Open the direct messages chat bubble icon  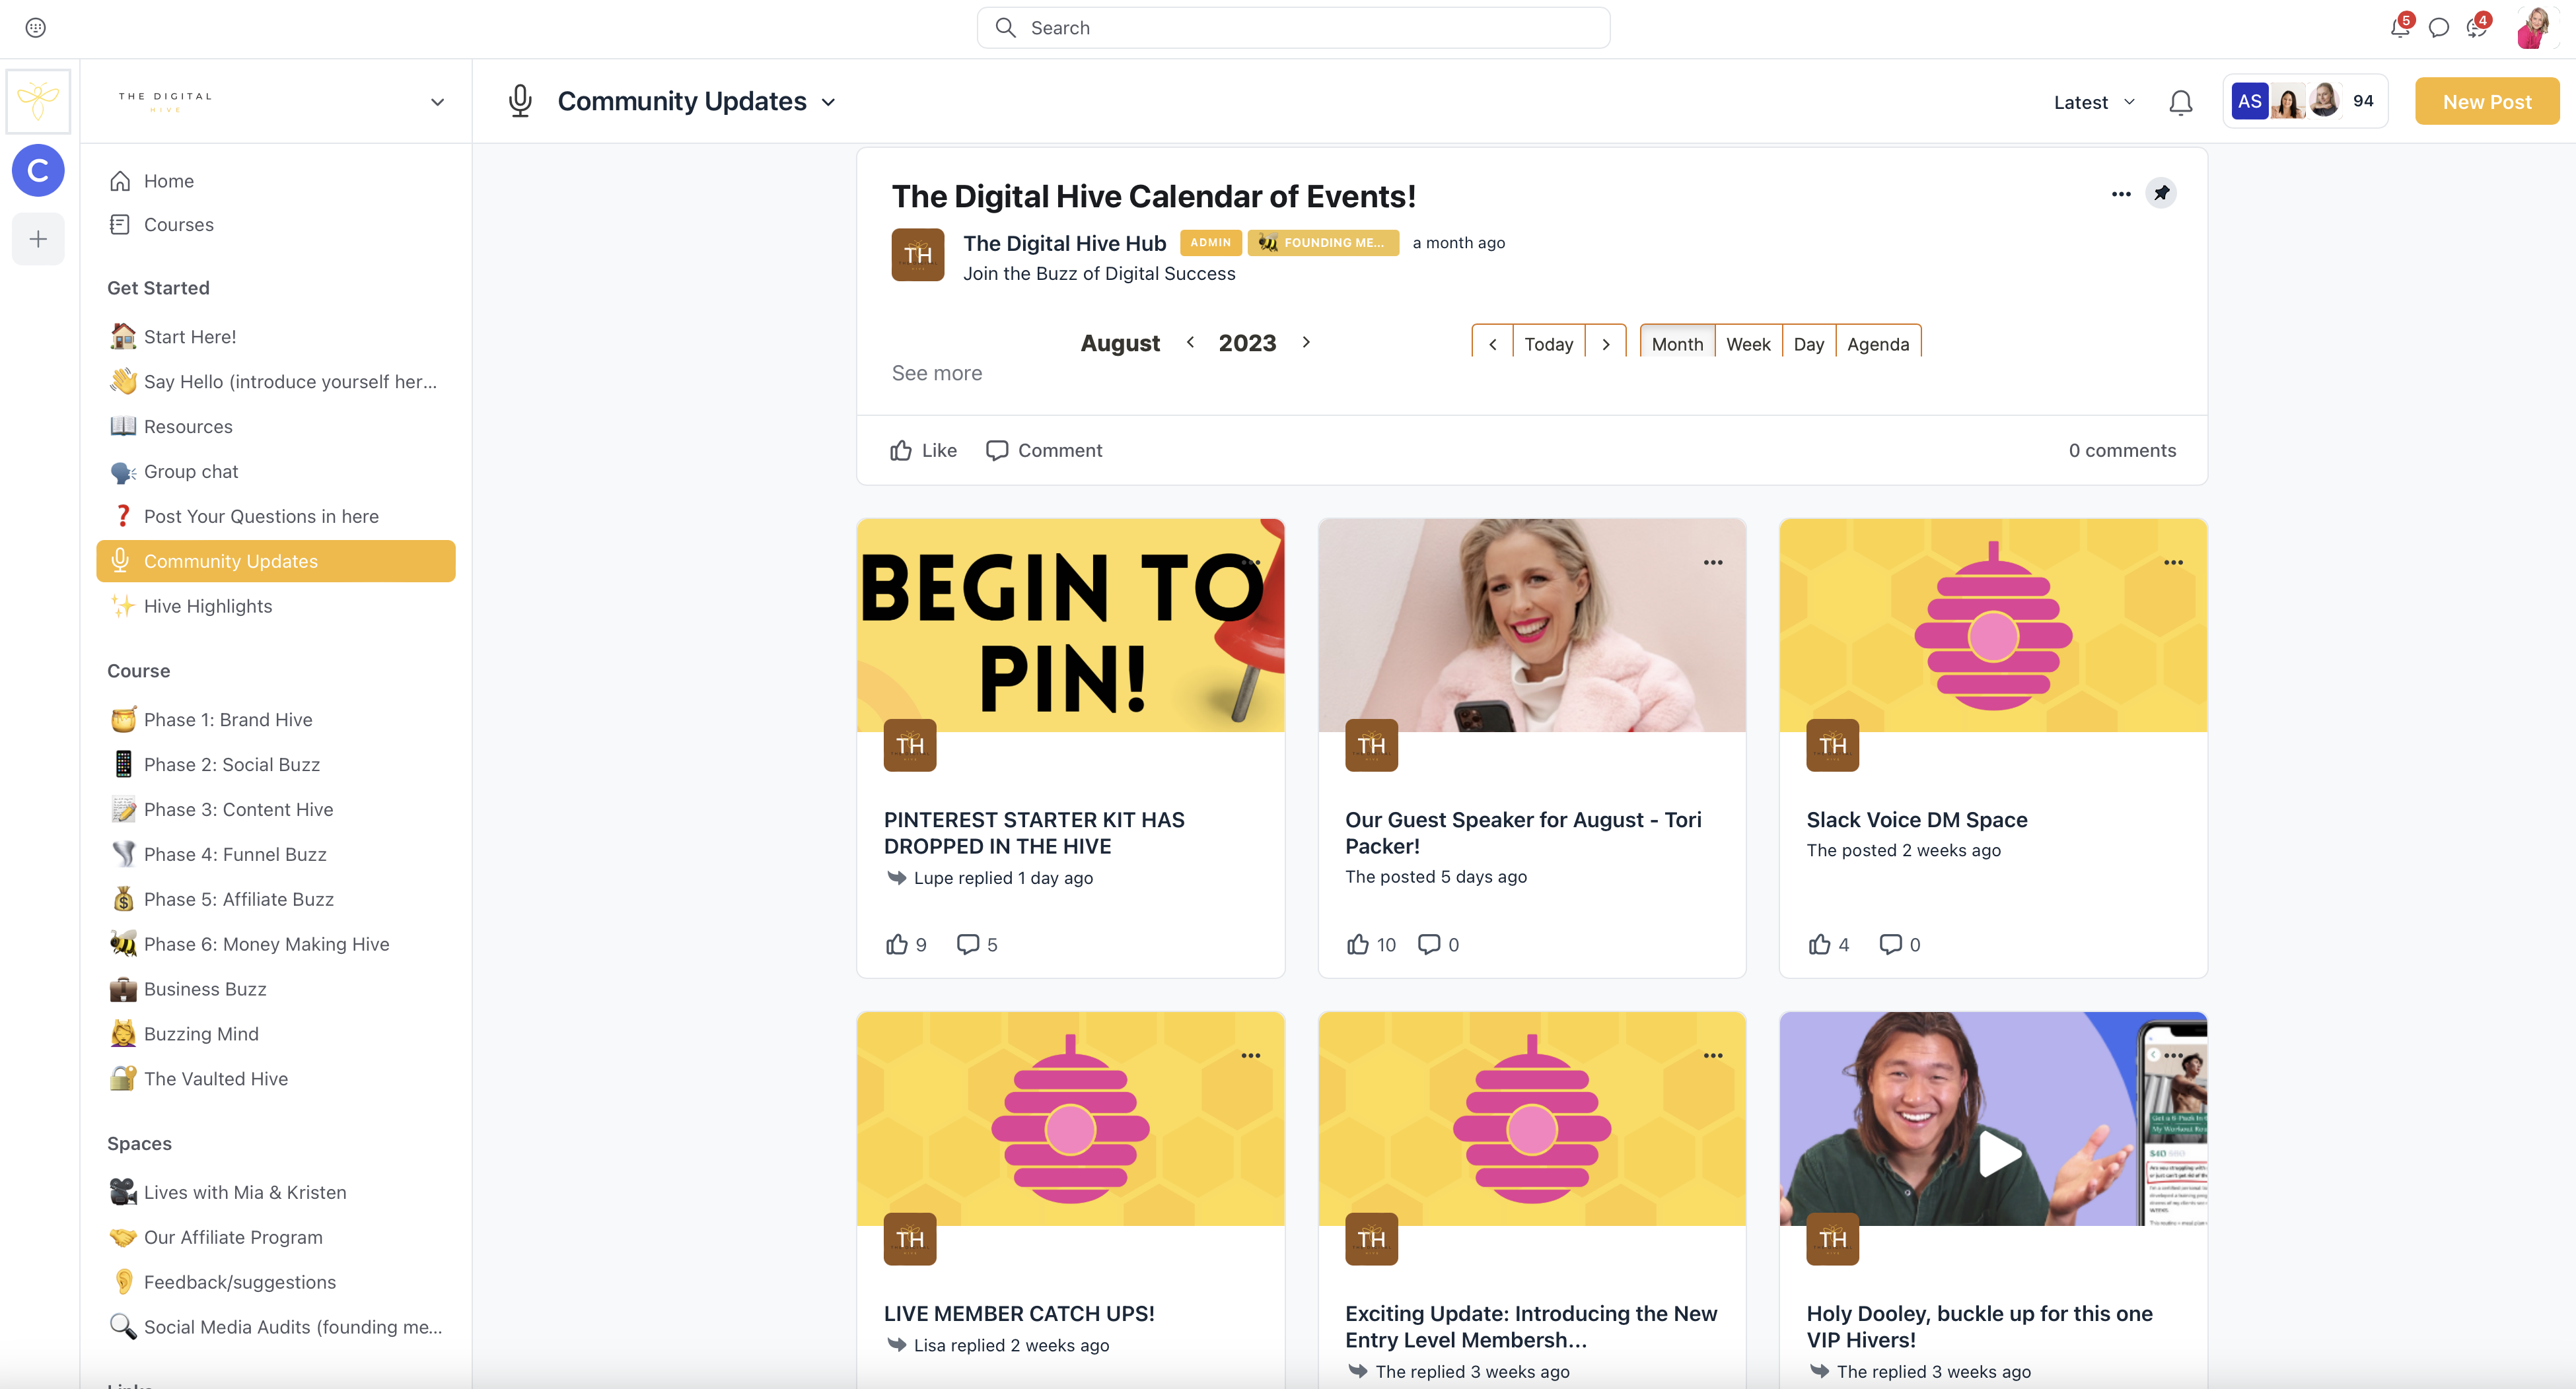(x=2438, y=28)
